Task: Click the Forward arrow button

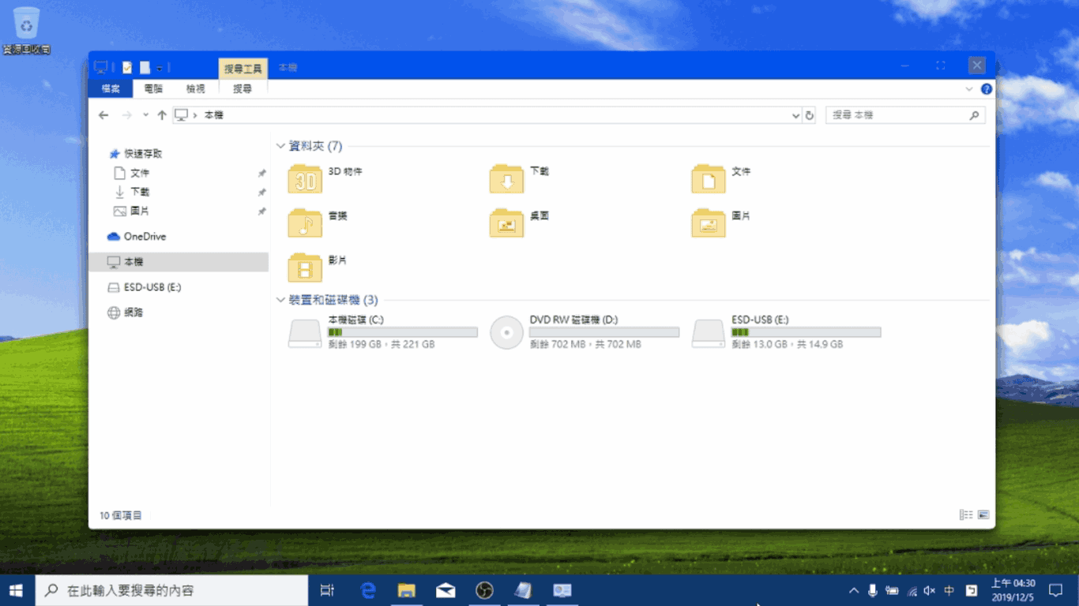Action: pos(126,115)
